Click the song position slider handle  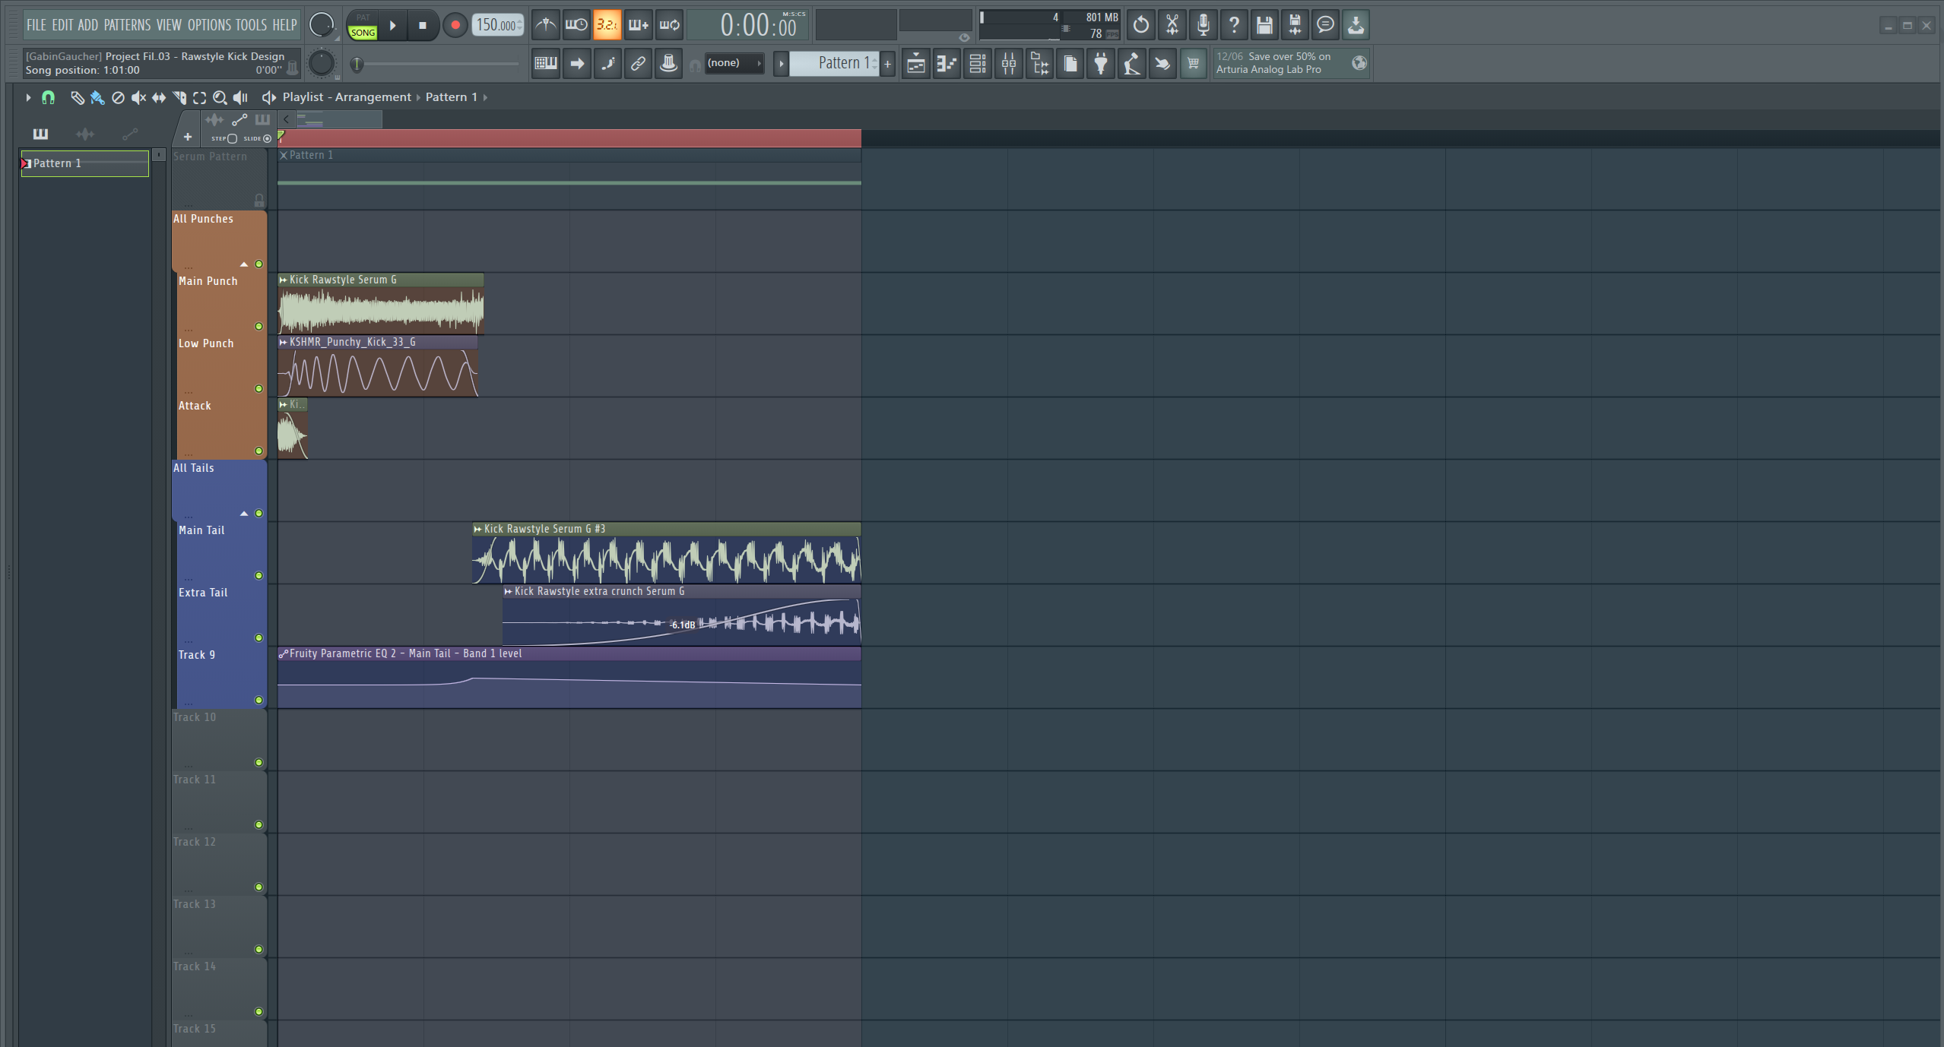tap(357, 64)
